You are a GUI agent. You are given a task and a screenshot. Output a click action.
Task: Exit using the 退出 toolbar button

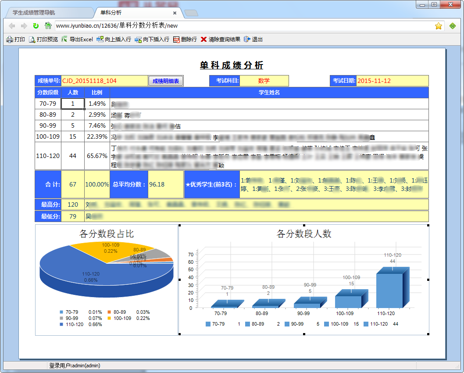click(x=253, y=39)
